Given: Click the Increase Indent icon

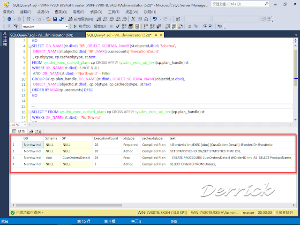Looking at the screenshot, I should (x=211, y=26).
